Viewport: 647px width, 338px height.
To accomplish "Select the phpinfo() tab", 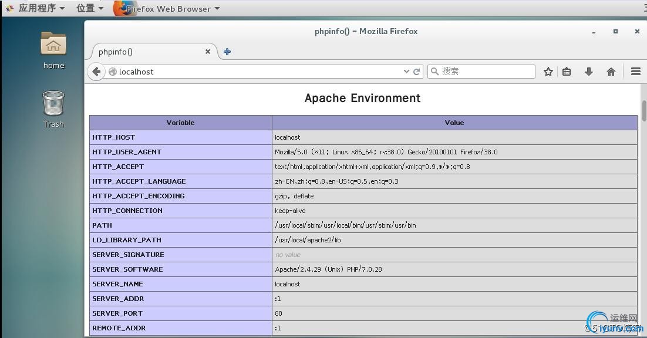I will (x=153, y=52).
